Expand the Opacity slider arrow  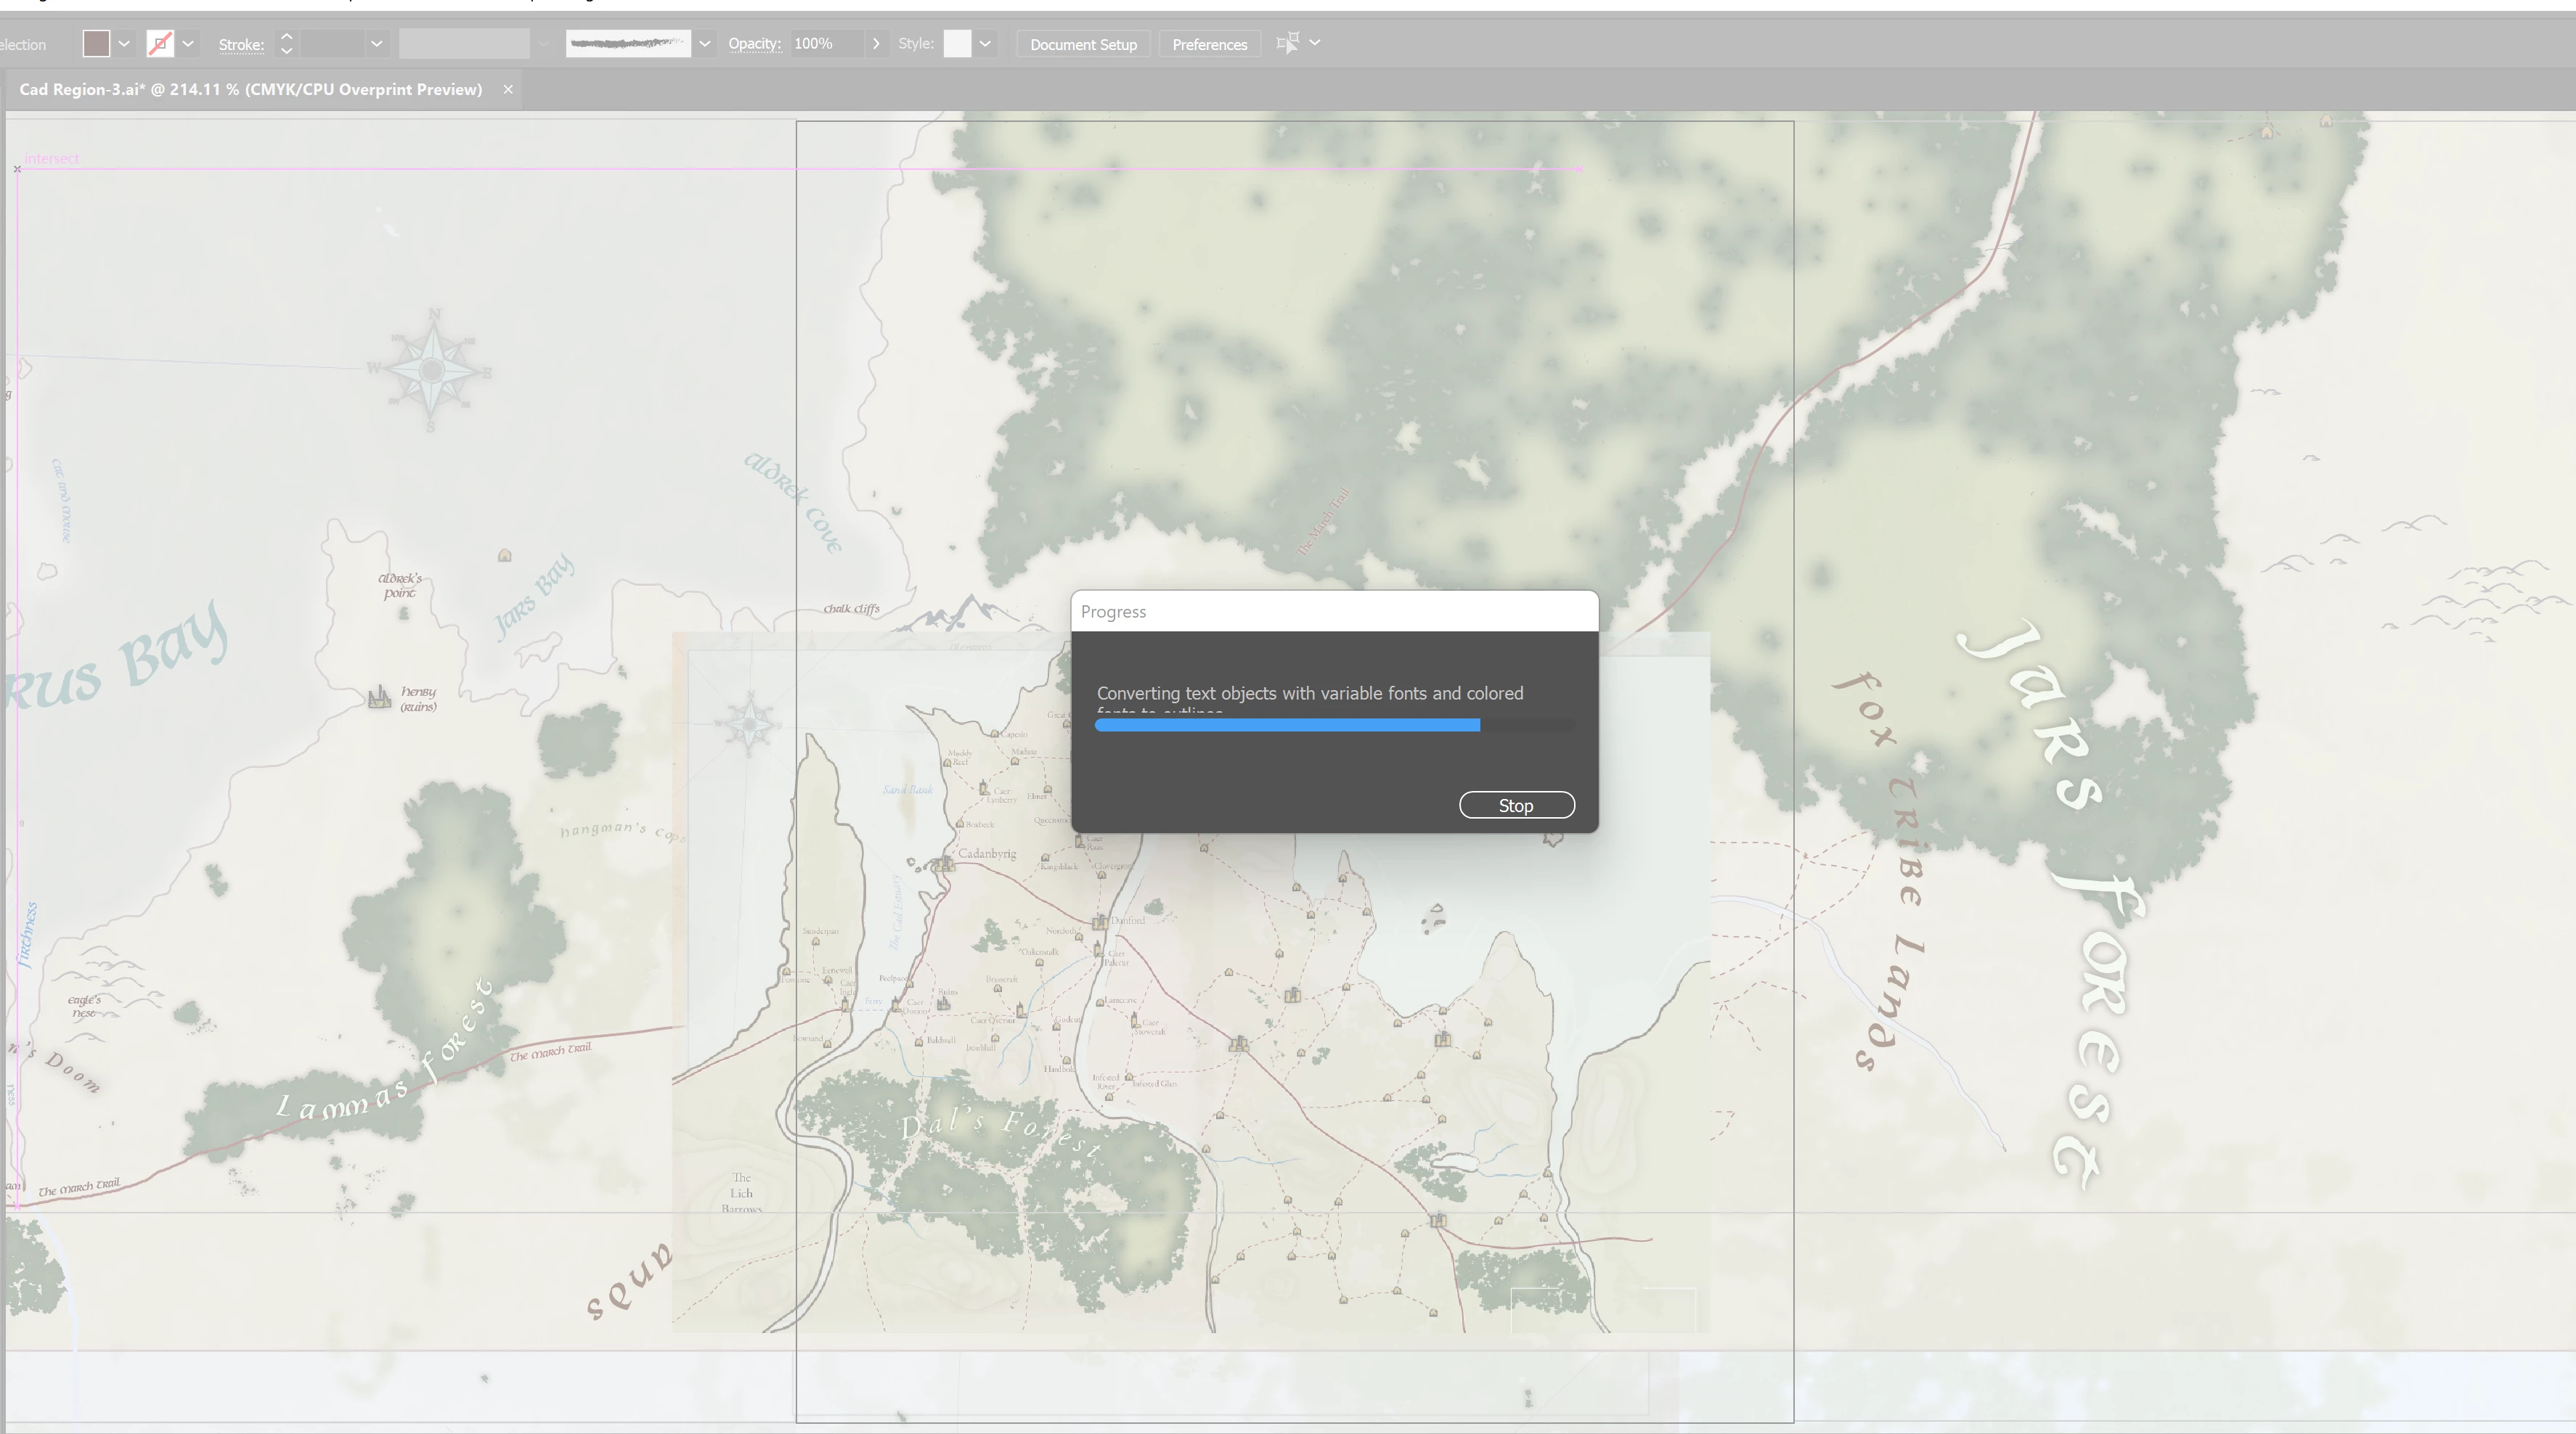tap(876, 44)
